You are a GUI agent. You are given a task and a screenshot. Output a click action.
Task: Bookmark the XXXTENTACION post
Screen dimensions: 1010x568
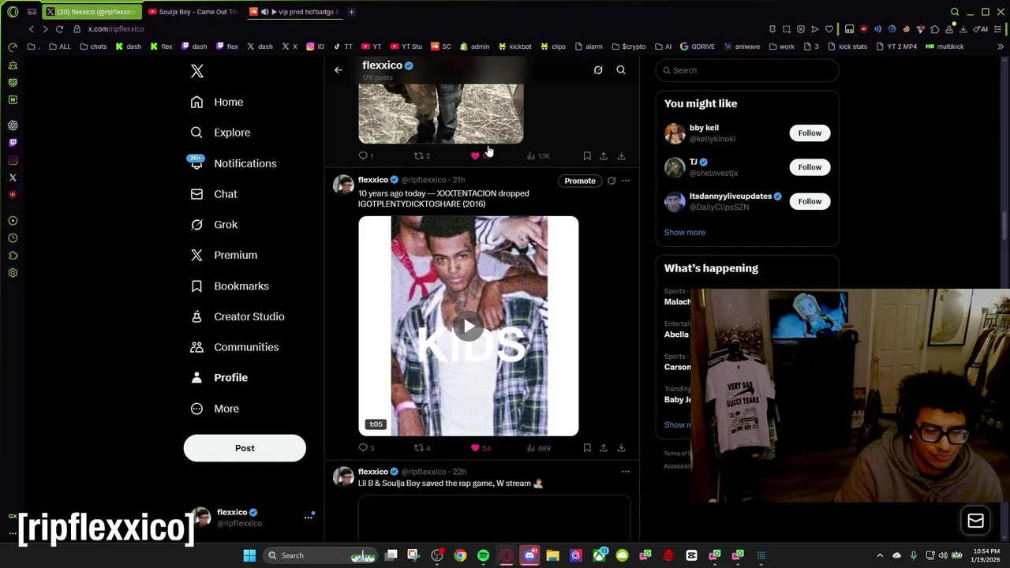pos(587,448)
